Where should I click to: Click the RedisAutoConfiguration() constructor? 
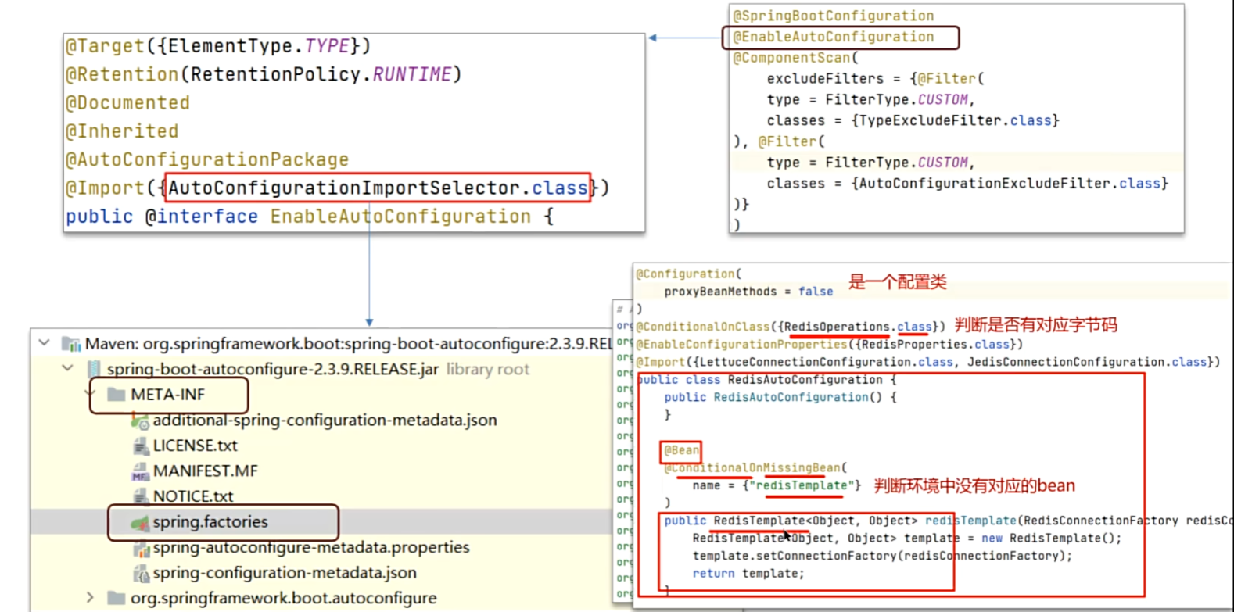click(780, 397)
